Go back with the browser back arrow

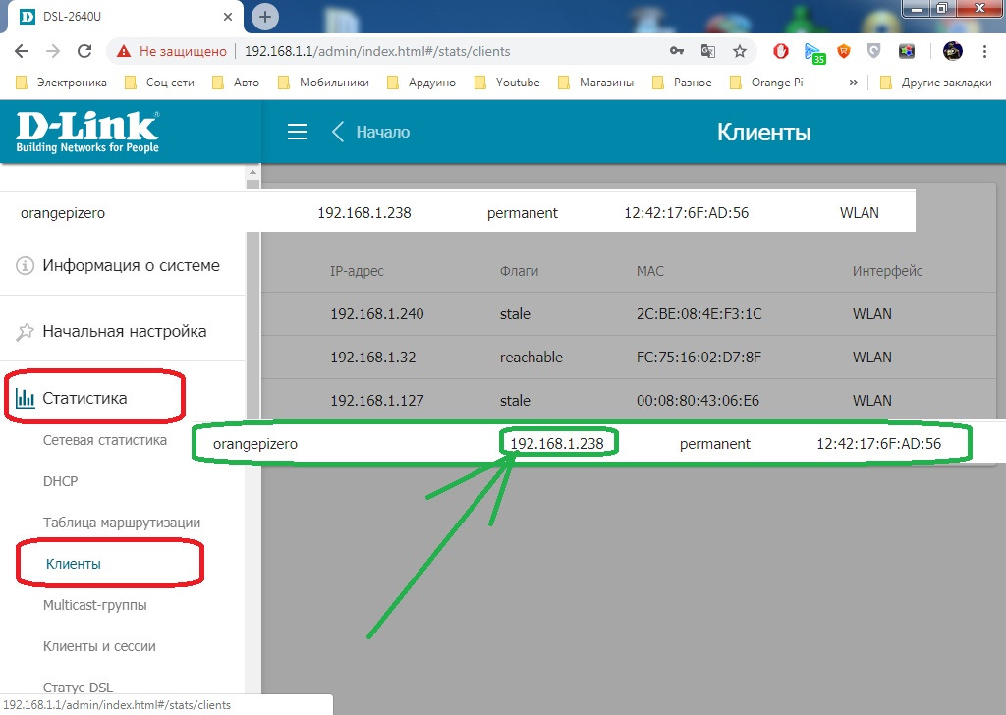[x=22, y=51]
